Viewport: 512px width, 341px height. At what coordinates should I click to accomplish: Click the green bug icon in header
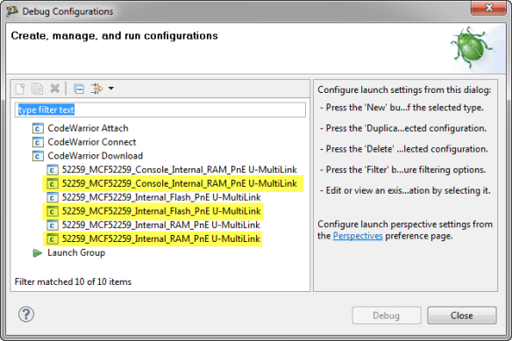click(472, 47)
